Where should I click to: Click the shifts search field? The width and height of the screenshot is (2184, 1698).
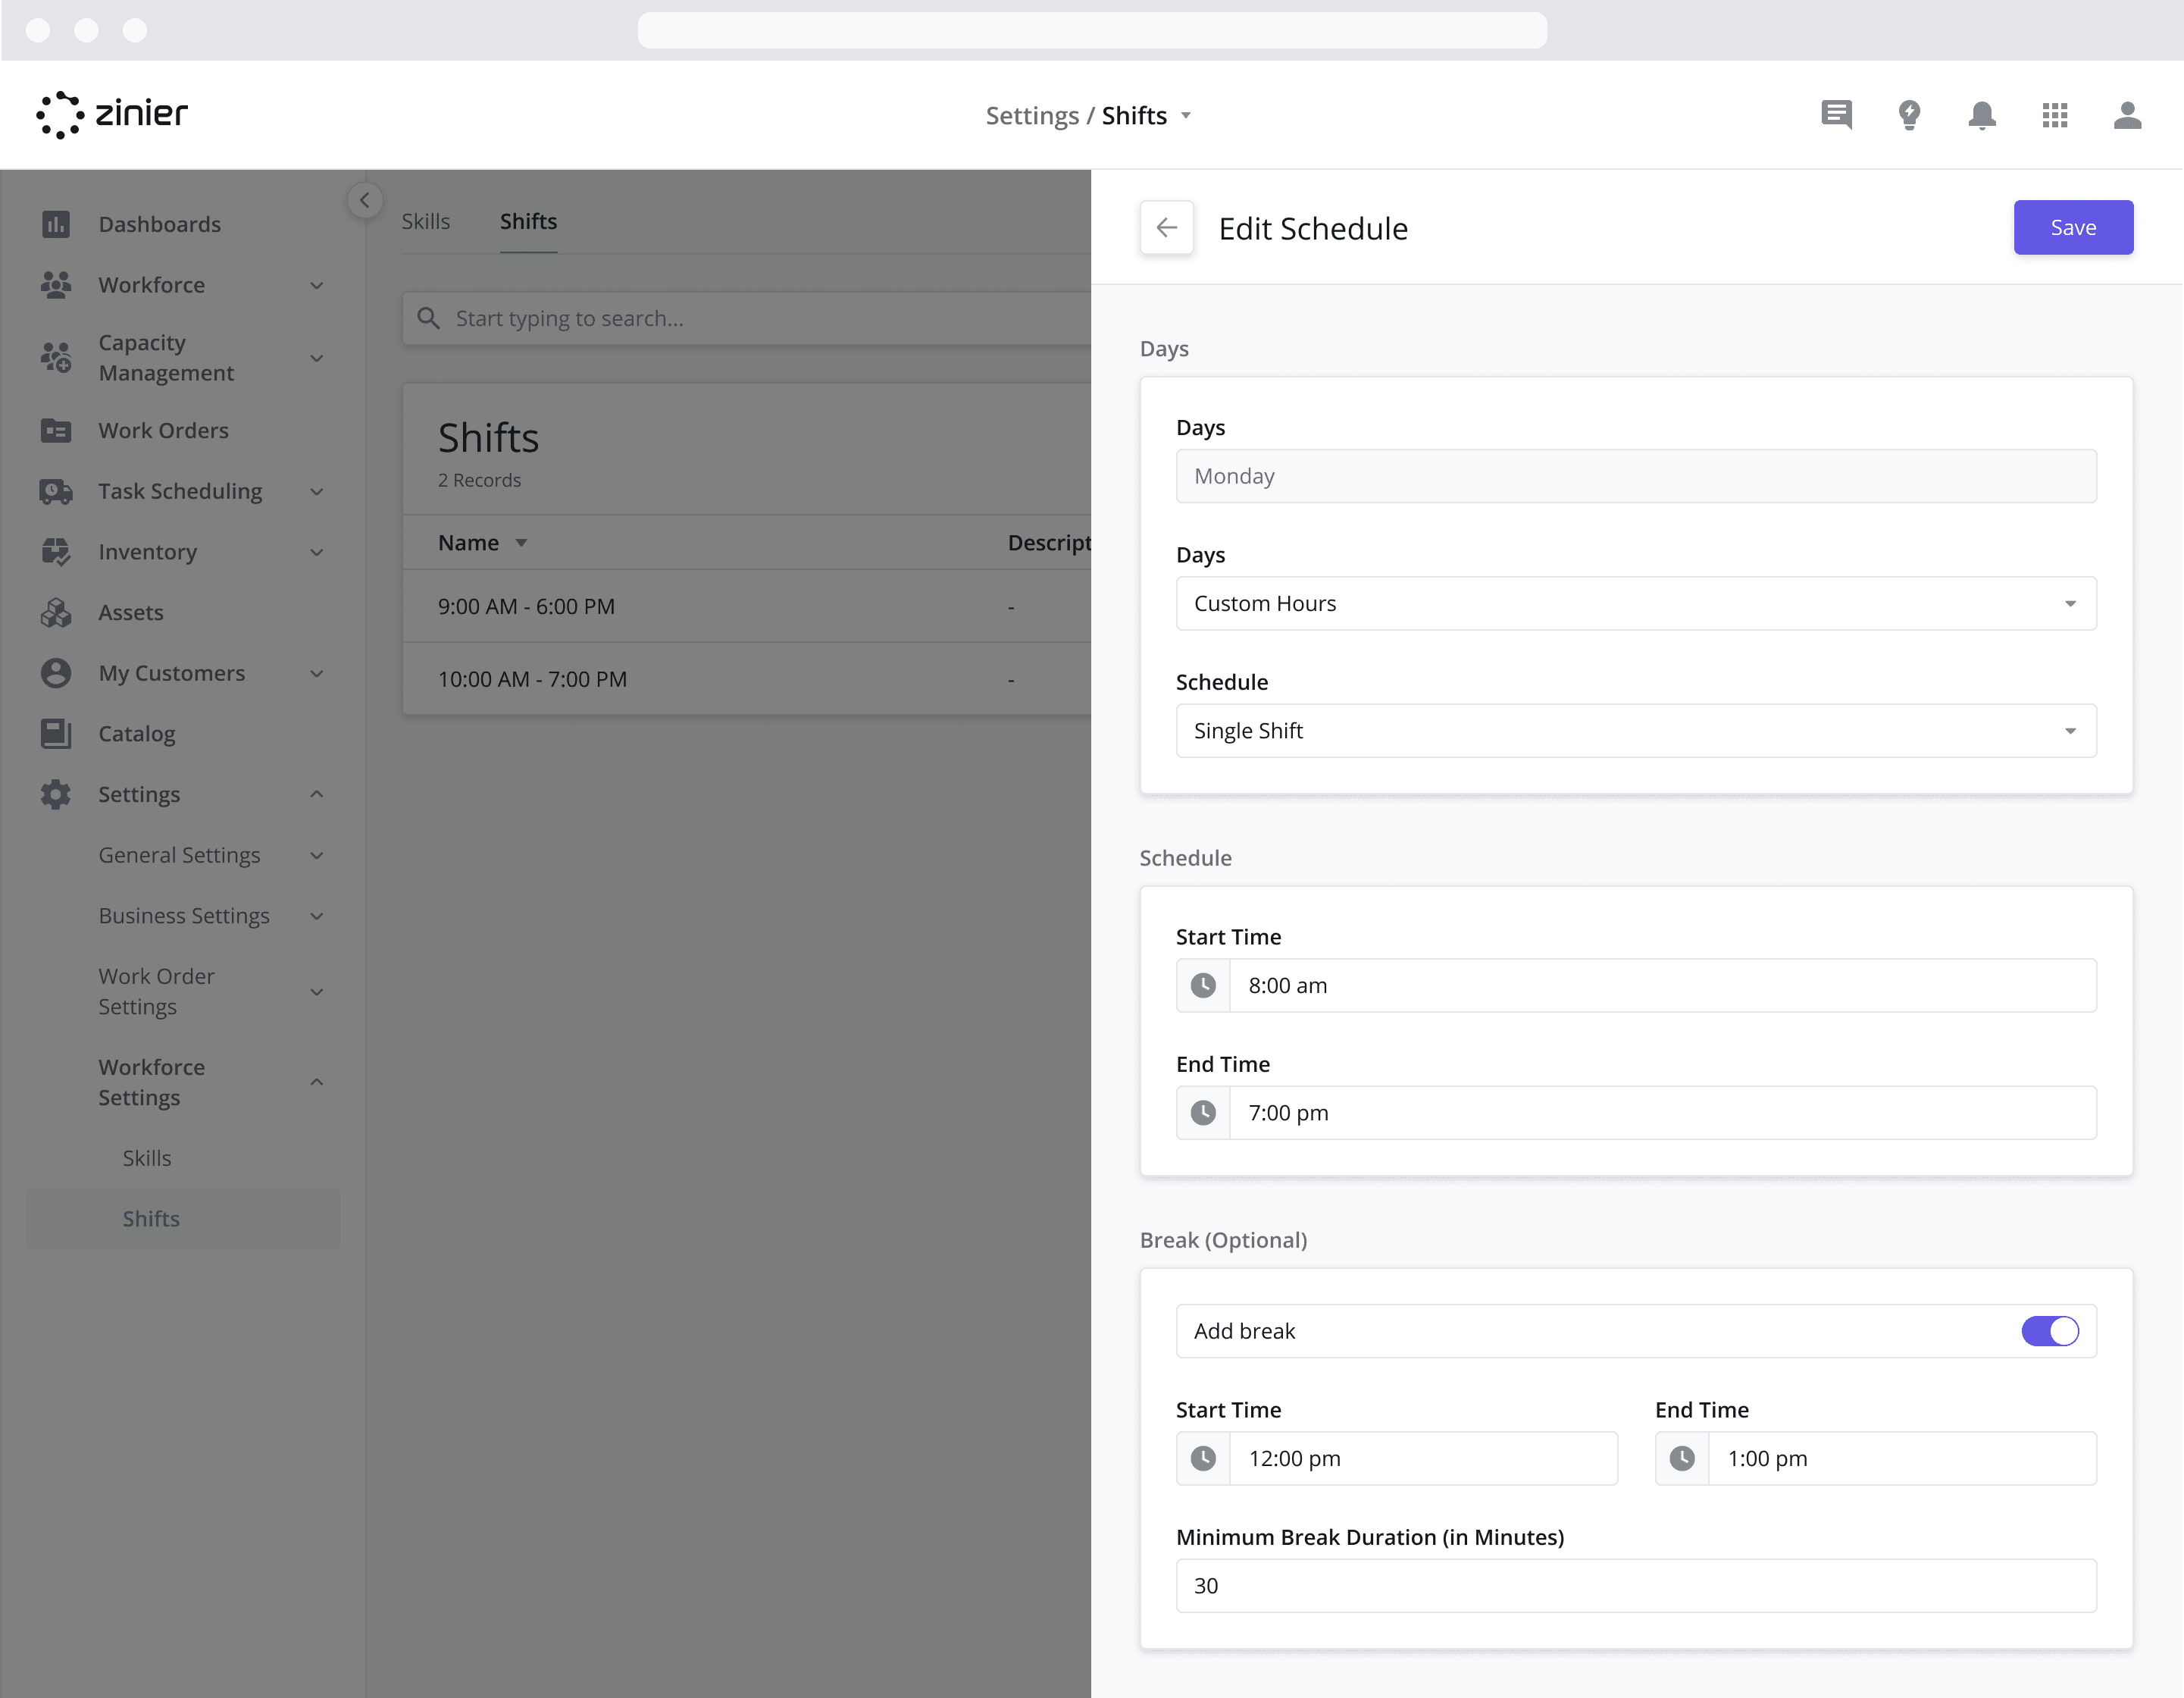pos(747,318)
